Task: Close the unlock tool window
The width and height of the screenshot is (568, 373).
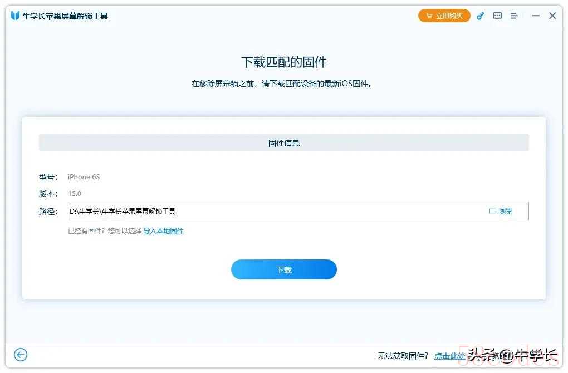Action: (x=552, y=16)
